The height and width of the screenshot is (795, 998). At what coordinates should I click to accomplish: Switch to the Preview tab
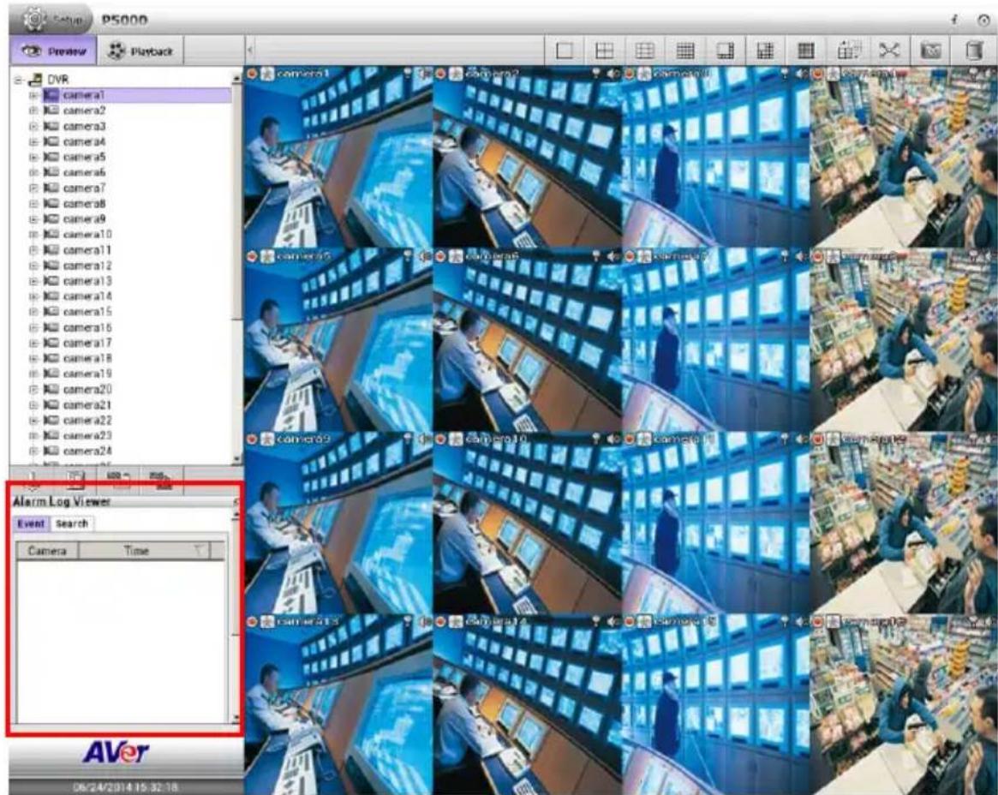[x=53, y=51]
